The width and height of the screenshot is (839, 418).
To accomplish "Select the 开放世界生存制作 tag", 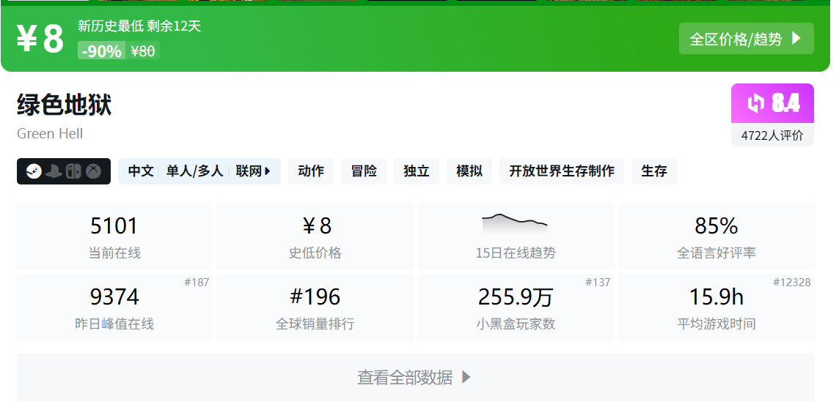I will (561, 171).
